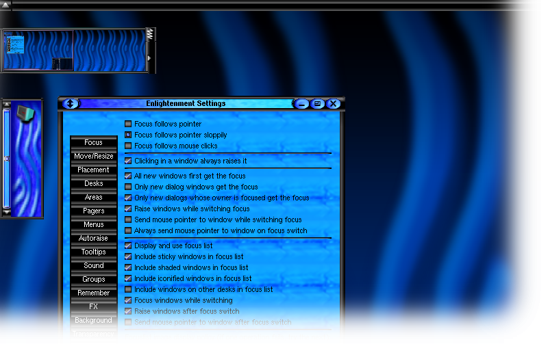The width and height of the screenshot is (548, 359).
Task: Click the pager zigzag handle icon
Action: click(x=150, y=35)
